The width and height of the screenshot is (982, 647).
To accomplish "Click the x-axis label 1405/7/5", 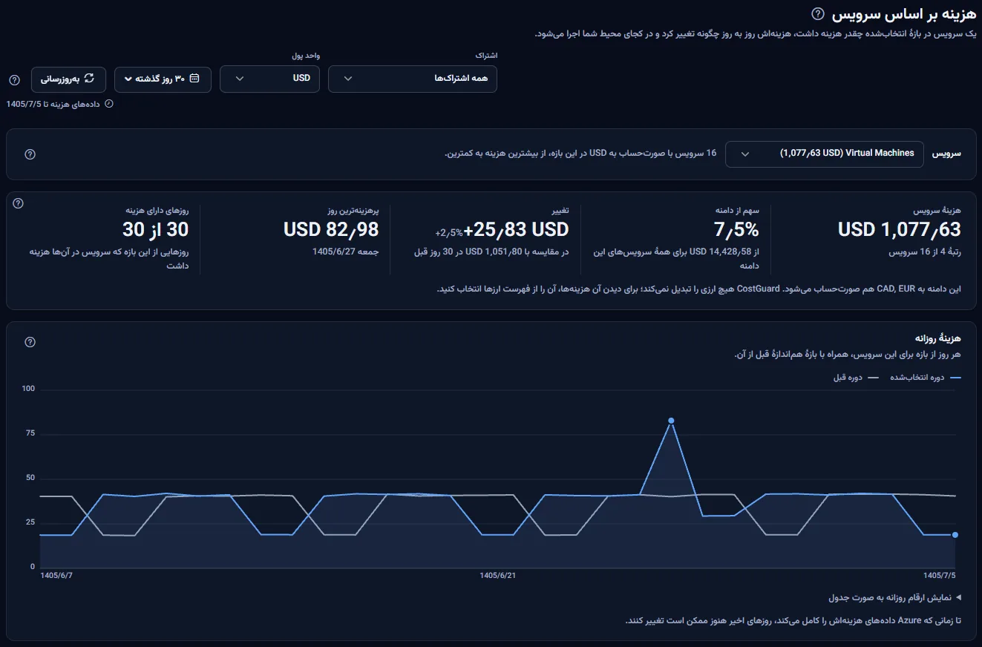I will pyautogui.click(x=940, y=575).
